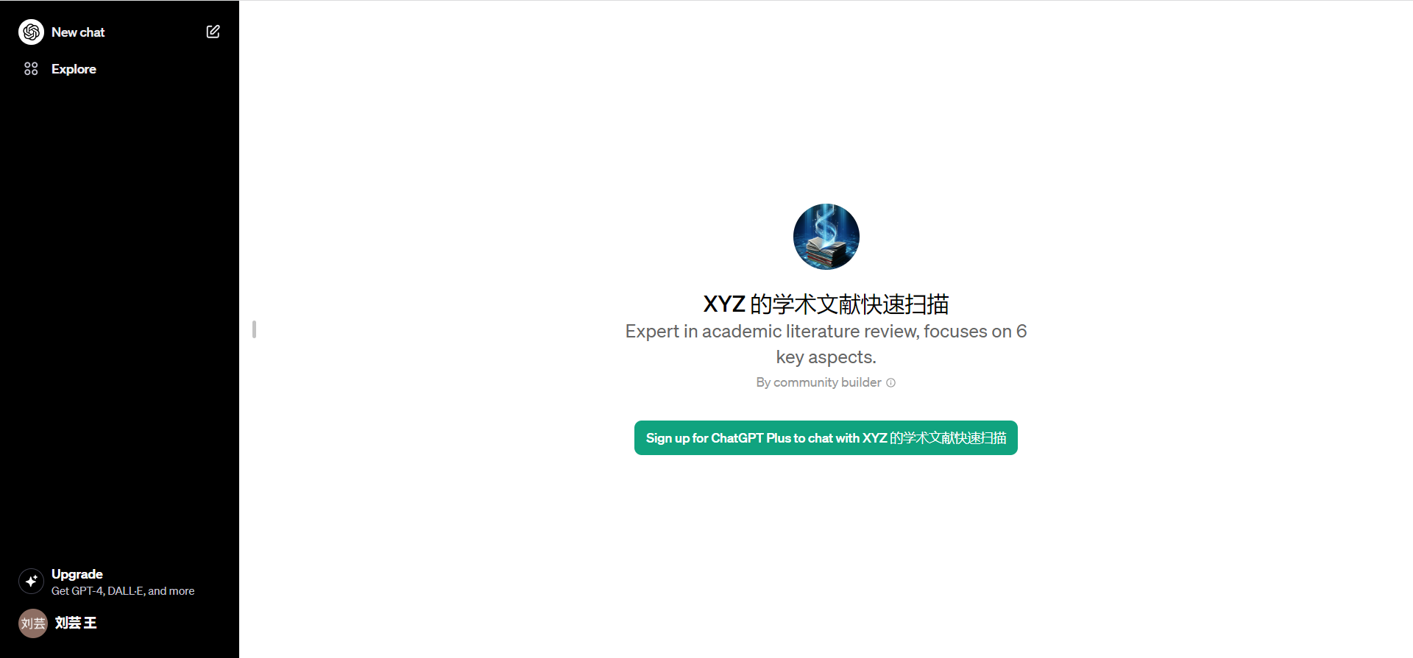Click the brown 刘芸 user avatar circle
This screenshot has height=658, width=1413.
[32, 623]
